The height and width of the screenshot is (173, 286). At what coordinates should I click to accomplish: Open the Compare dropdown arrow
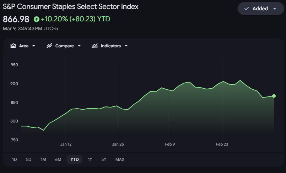click(79, 46)
